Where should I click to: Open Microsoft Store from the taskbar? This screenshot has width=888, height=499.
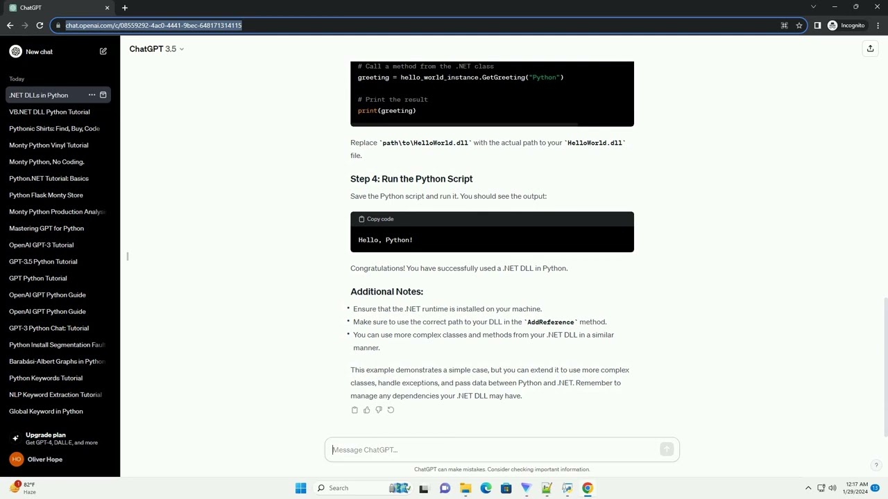[x=506, y=488]
